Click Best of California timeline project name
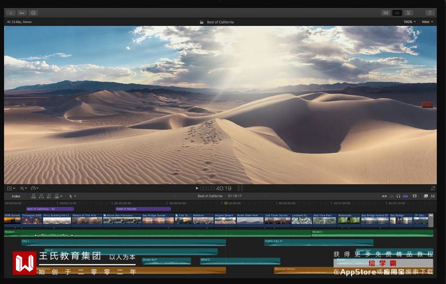446x284 pixels. click(210, 196)
